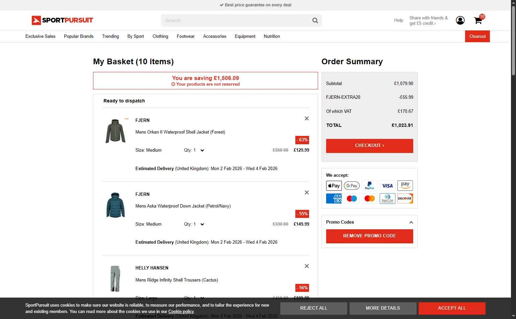Focus the Search input field

click(x=236, y=20)
